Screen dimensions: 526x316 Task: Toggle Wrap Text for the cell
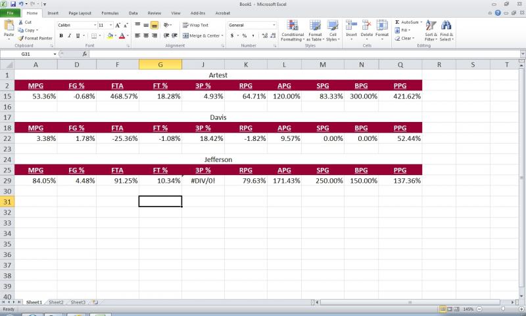(195, 25)
